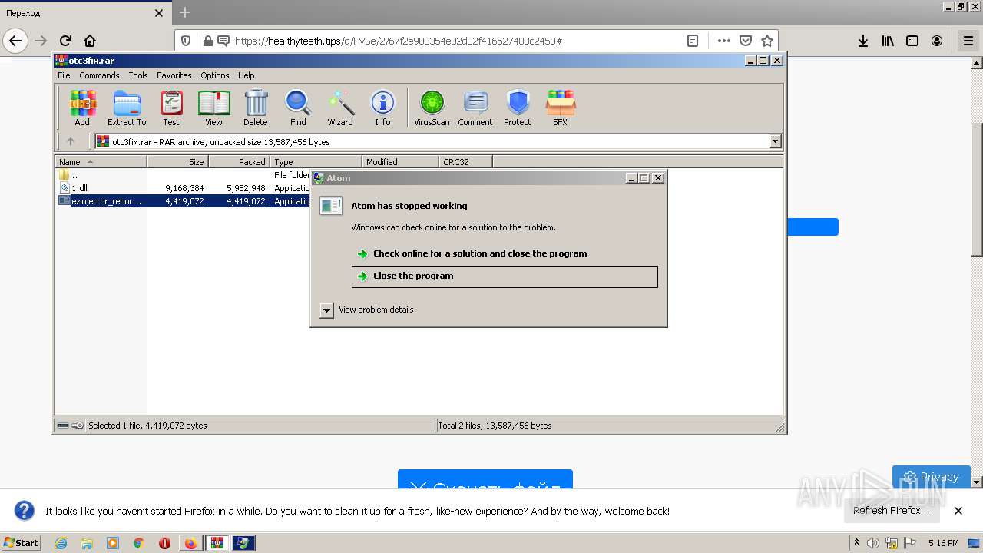Image resolution: width=983 pixels, height=553 pixels.
Task: Click the taskbar clock 5:16 PM
Action: point(944,543)
